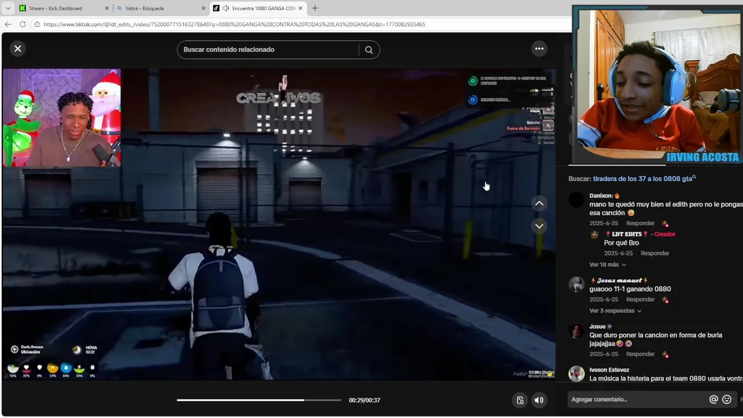This screenshot has width=743, height=418.
Task: Reply to Jesus manuel's comment via Responder
Action: click(x=640, y=300)
